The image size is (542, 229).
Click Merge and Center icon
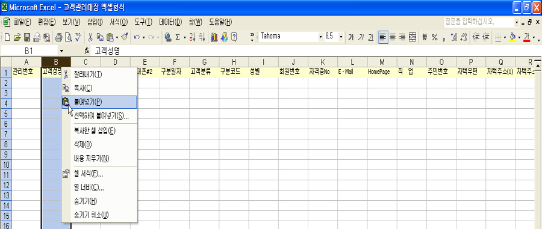(413, 37)
